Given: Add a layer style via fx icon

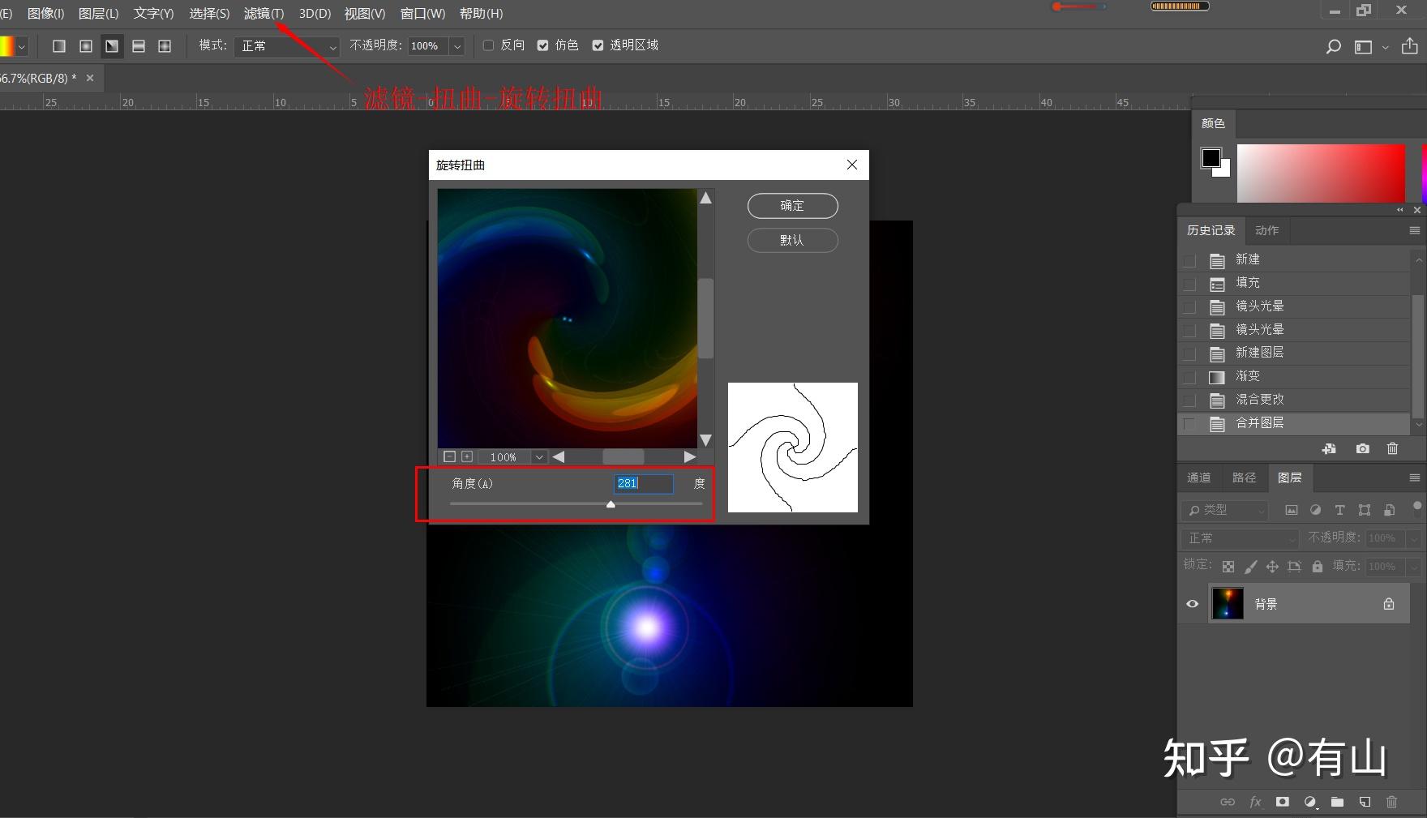Looking at the screenshot, I should click(x=1255, y=802).
